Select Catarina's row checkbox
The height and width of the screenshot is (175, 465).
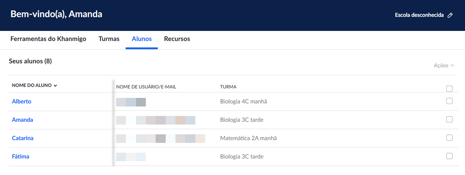point(449,138)
